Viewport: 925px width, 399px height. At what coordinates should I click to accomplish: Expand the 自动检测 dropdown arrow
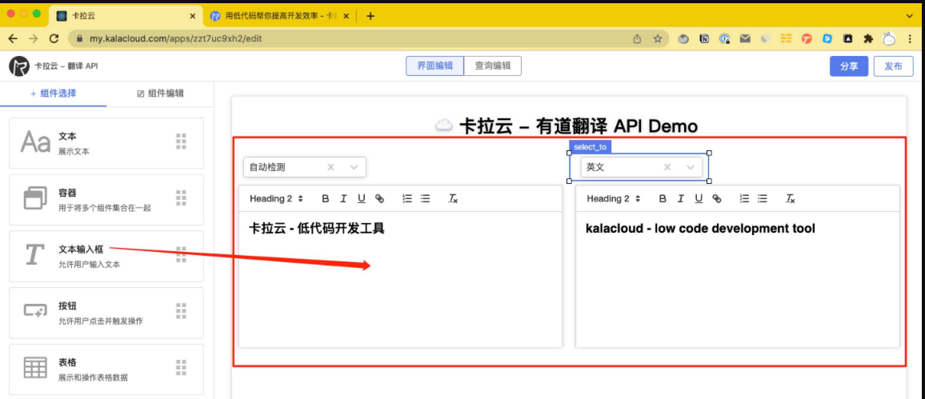354,167
